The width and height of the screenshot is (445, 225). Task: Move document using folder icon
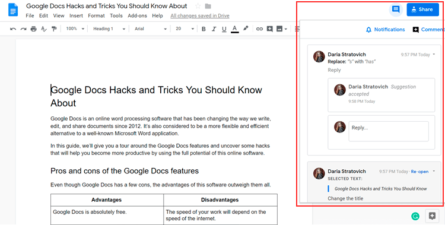[x=208, y=6]
